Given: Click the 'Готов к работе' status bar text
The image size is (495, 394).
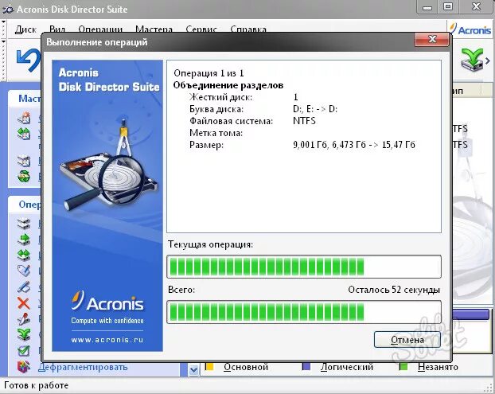Looking at the screenshot, I should 36,385.
